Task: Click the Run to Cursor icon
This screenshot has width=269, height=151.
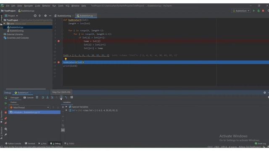Action: coord(66,97)
